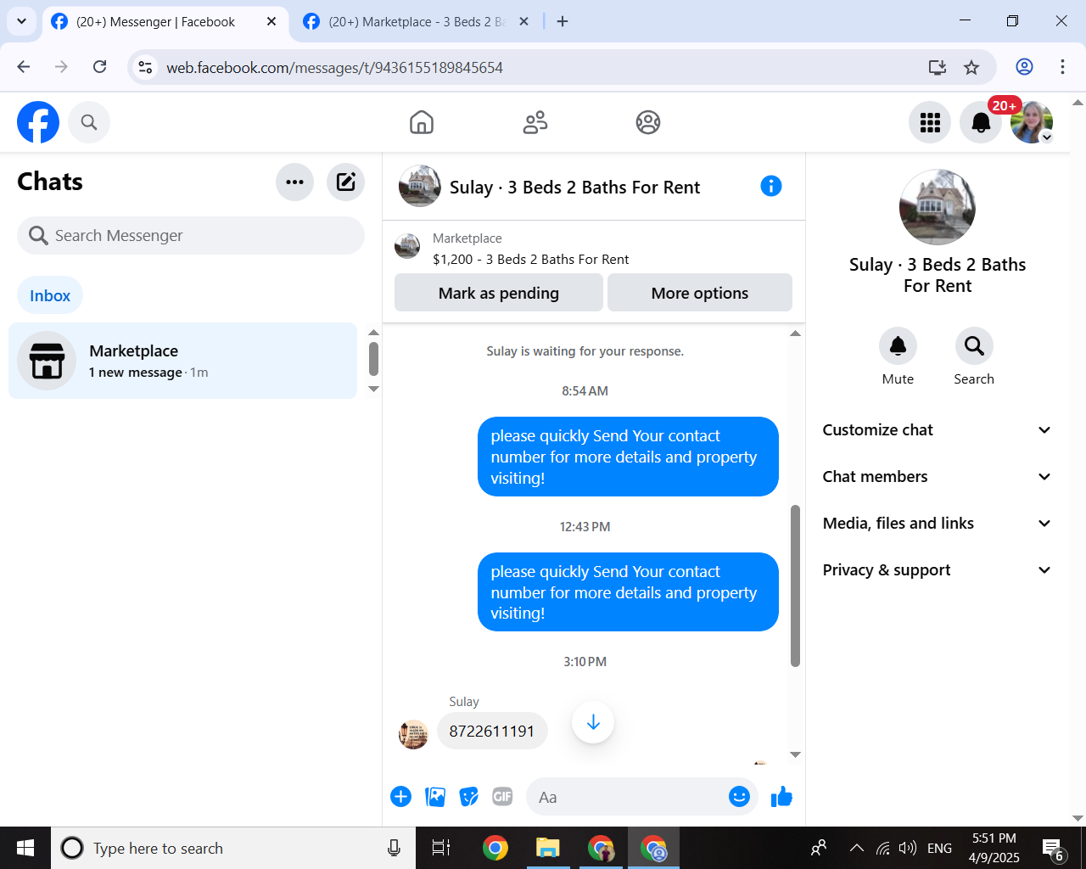Viewport: 1086px width, 869px height.
Task: Click the 'Sulay is waiting for your response' text
Action: click(585, 351)
